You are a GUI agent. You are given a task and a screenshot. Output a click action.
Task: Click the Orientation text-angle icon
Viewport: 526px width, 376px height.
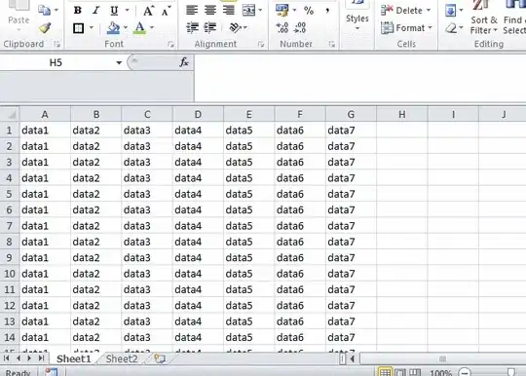[236, 28]
